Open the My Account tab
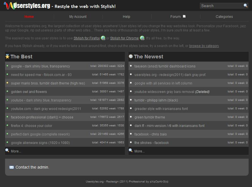252x187 pixels. (x=78, y=16)
